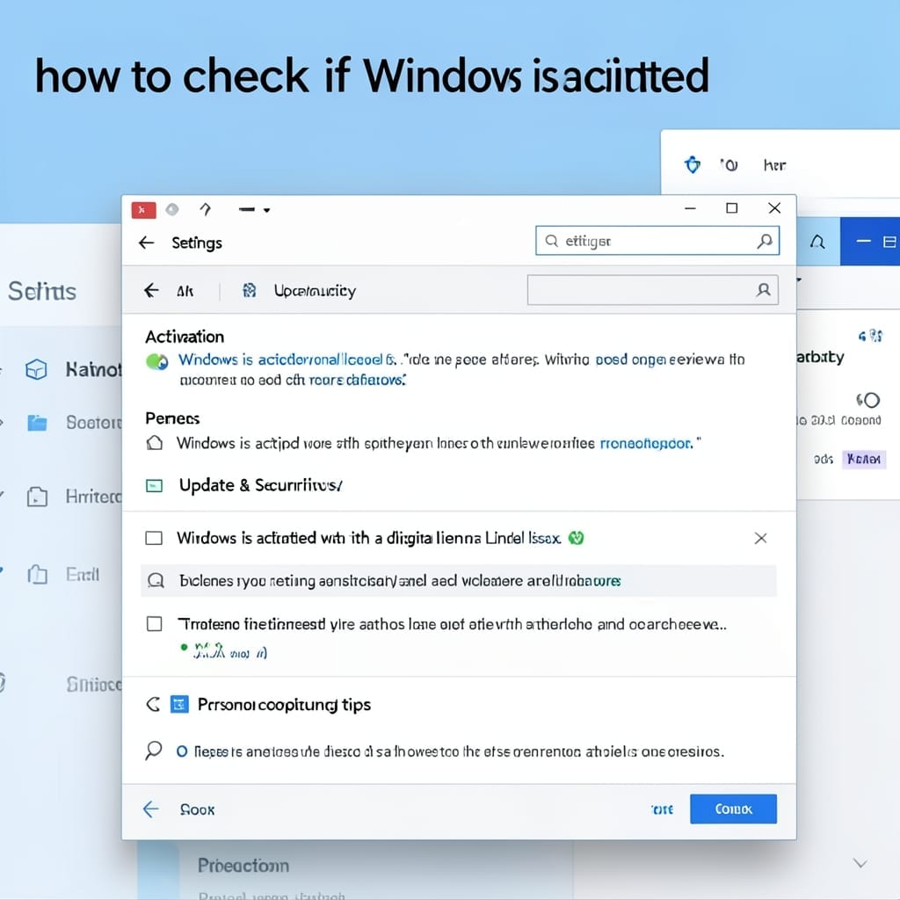Click the blue 'tore' link in the footer
Image resolution: width=900 pixels, height=900 pixels.
tap(662, 809)
